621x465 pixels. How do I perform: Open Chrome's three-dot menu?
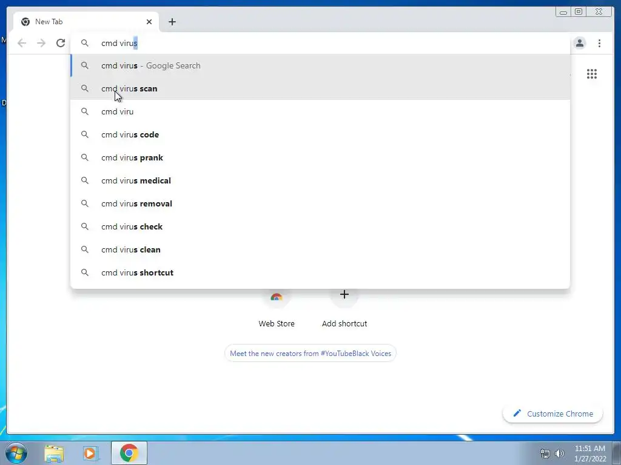[599, 43]
